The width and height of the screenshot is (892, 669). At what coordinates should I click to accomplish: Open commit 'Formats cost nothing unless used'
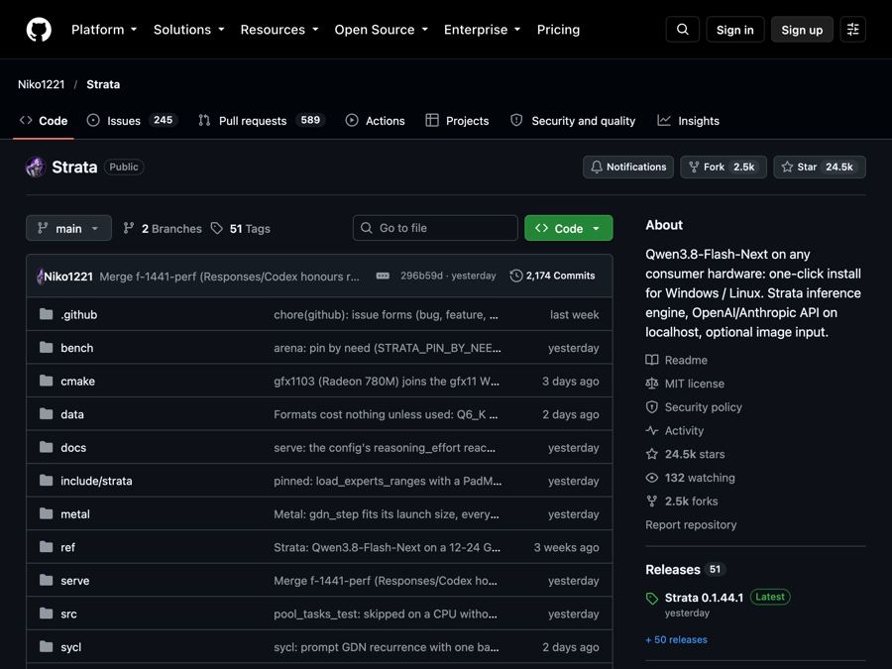tap(386, 414)
